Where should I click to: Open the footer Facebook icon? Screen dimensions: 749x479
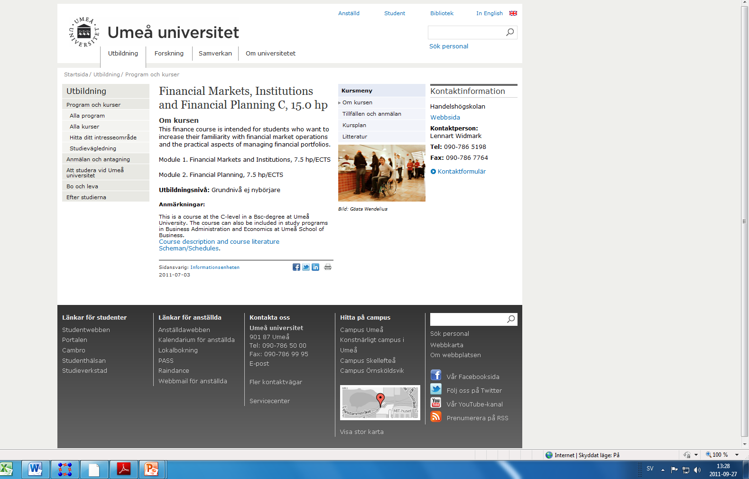436,375
